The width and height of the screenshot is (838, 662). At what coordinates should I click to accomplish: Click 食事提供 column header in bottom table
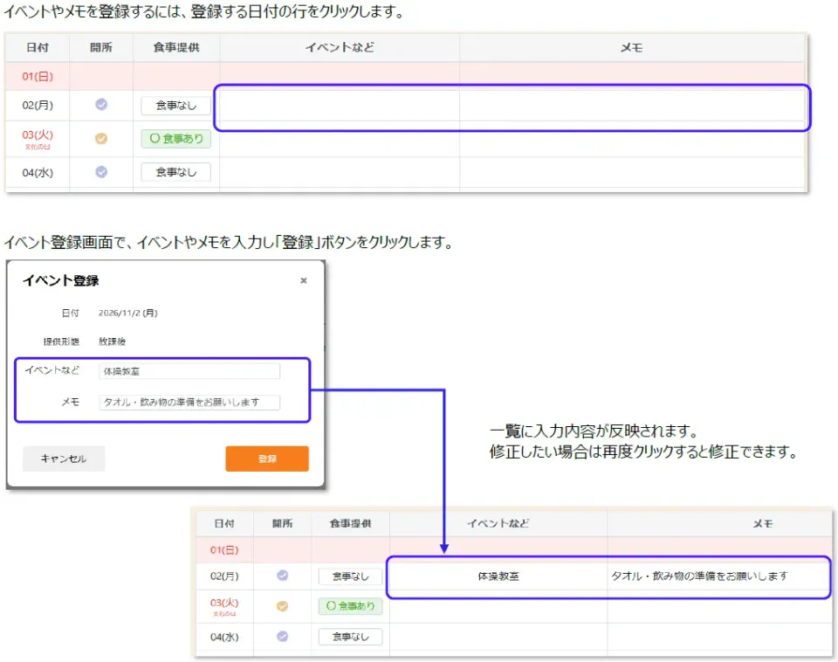(351, 523)
